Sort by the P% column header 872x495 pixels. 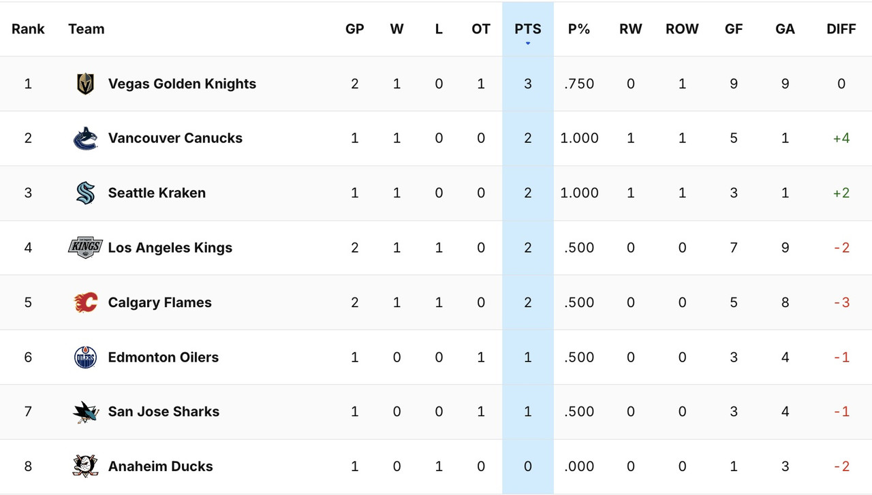tap(579, 29)
